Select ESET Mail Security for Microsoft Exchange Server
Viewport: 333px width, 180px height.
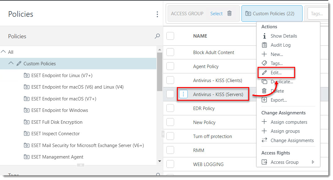coord(88,145)
